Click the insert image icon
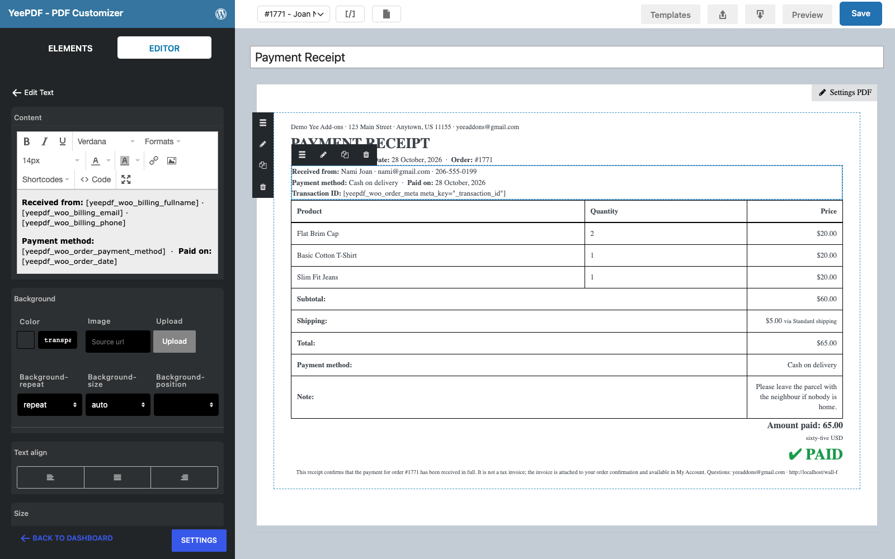 point(172,160)
